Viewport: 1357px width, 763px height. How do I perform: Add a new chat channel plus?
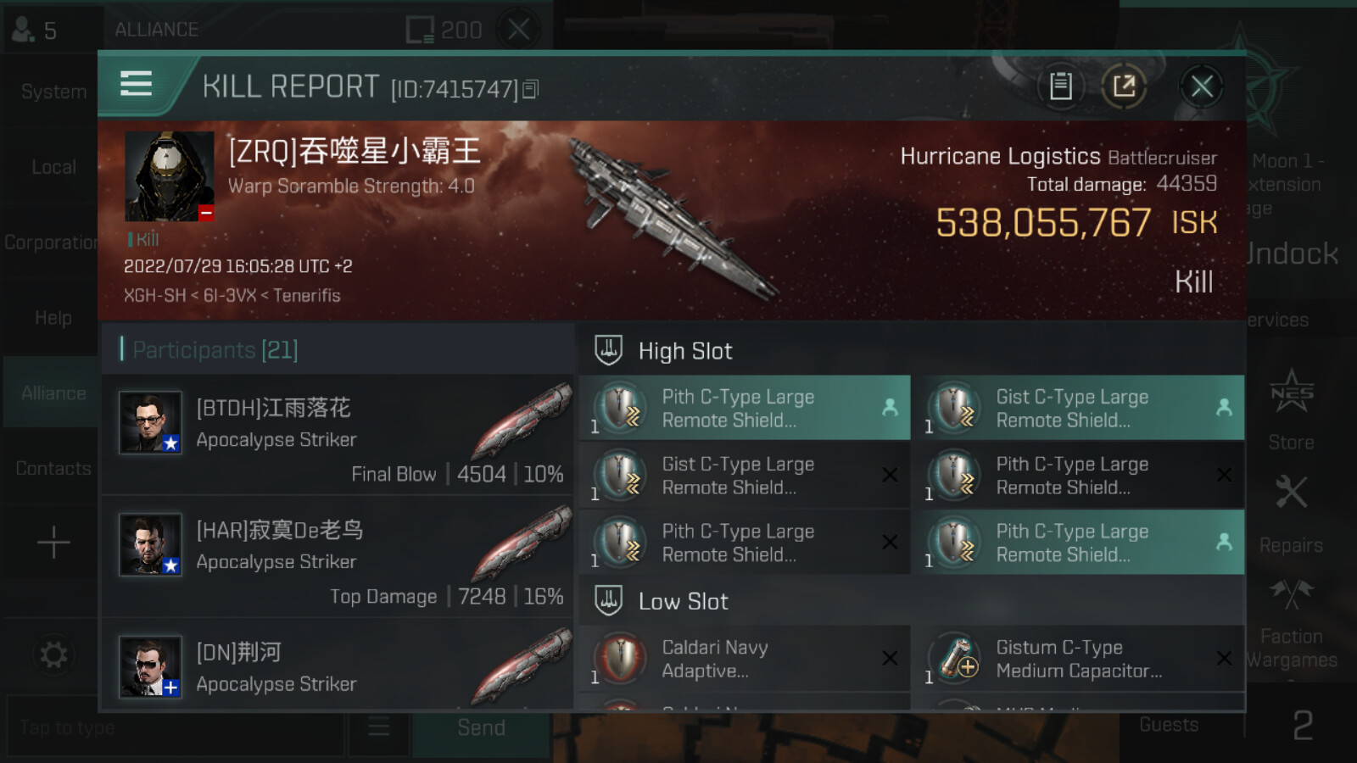click(x=53, y=543)
